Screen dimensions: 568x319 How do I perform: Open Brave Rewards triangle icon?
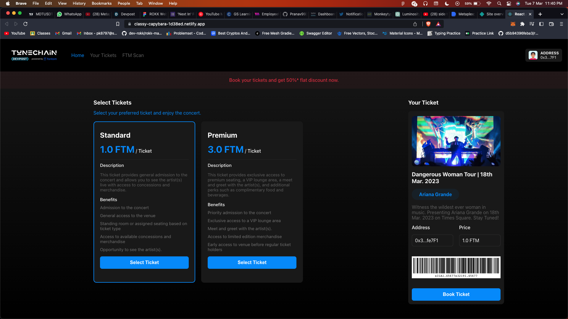438,24
